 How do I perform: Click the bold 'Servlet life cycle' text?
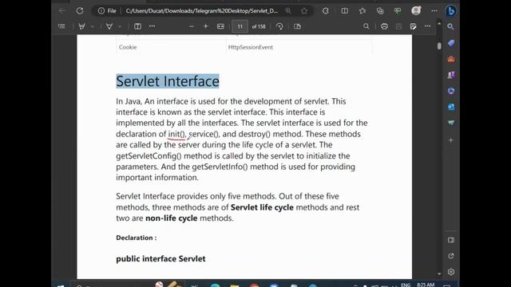pyautogui.click(x=262, y=207)
